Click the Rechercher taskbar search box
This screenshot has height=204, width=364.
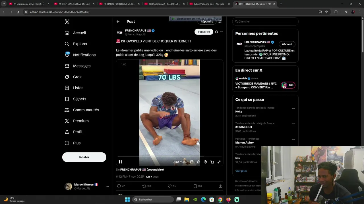coord(153,199)
